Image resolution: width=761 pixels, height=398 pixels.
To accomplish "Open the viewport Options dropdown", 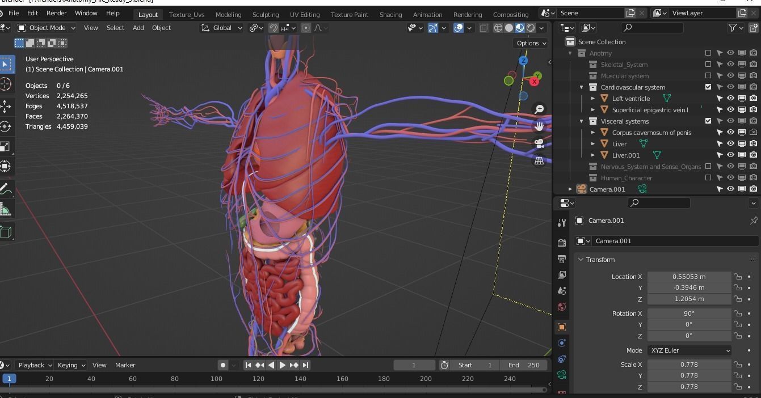I will pos(531,43).
